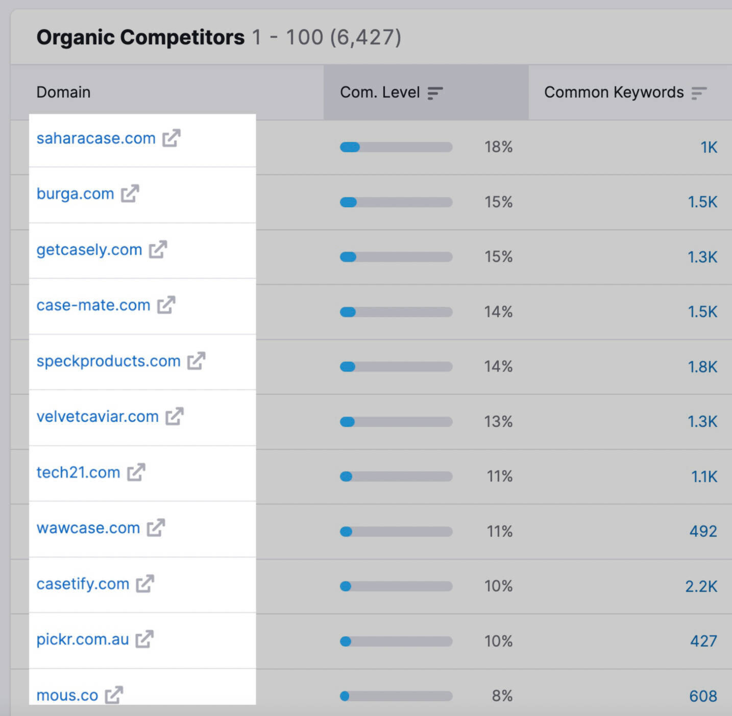732x716 pixels.
Task: Open getcasely.com external link icon
Action: 158,249
